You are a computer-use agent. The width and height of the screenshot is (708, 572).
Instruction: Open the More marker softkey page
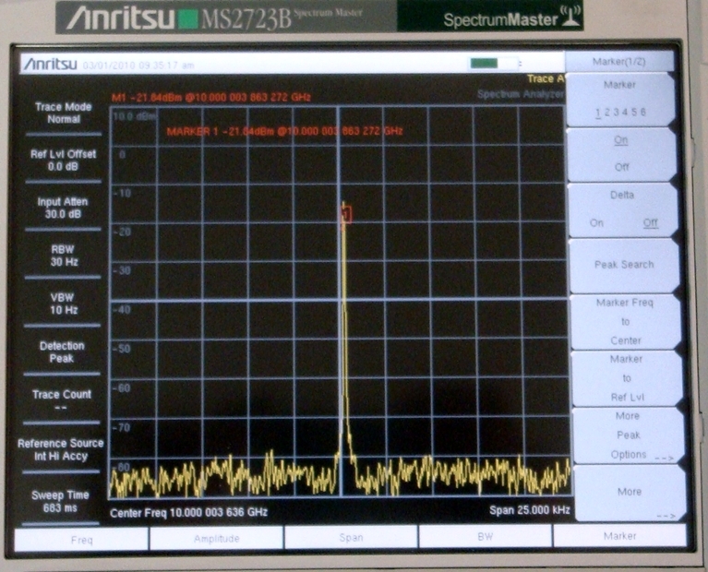(630, 493)
